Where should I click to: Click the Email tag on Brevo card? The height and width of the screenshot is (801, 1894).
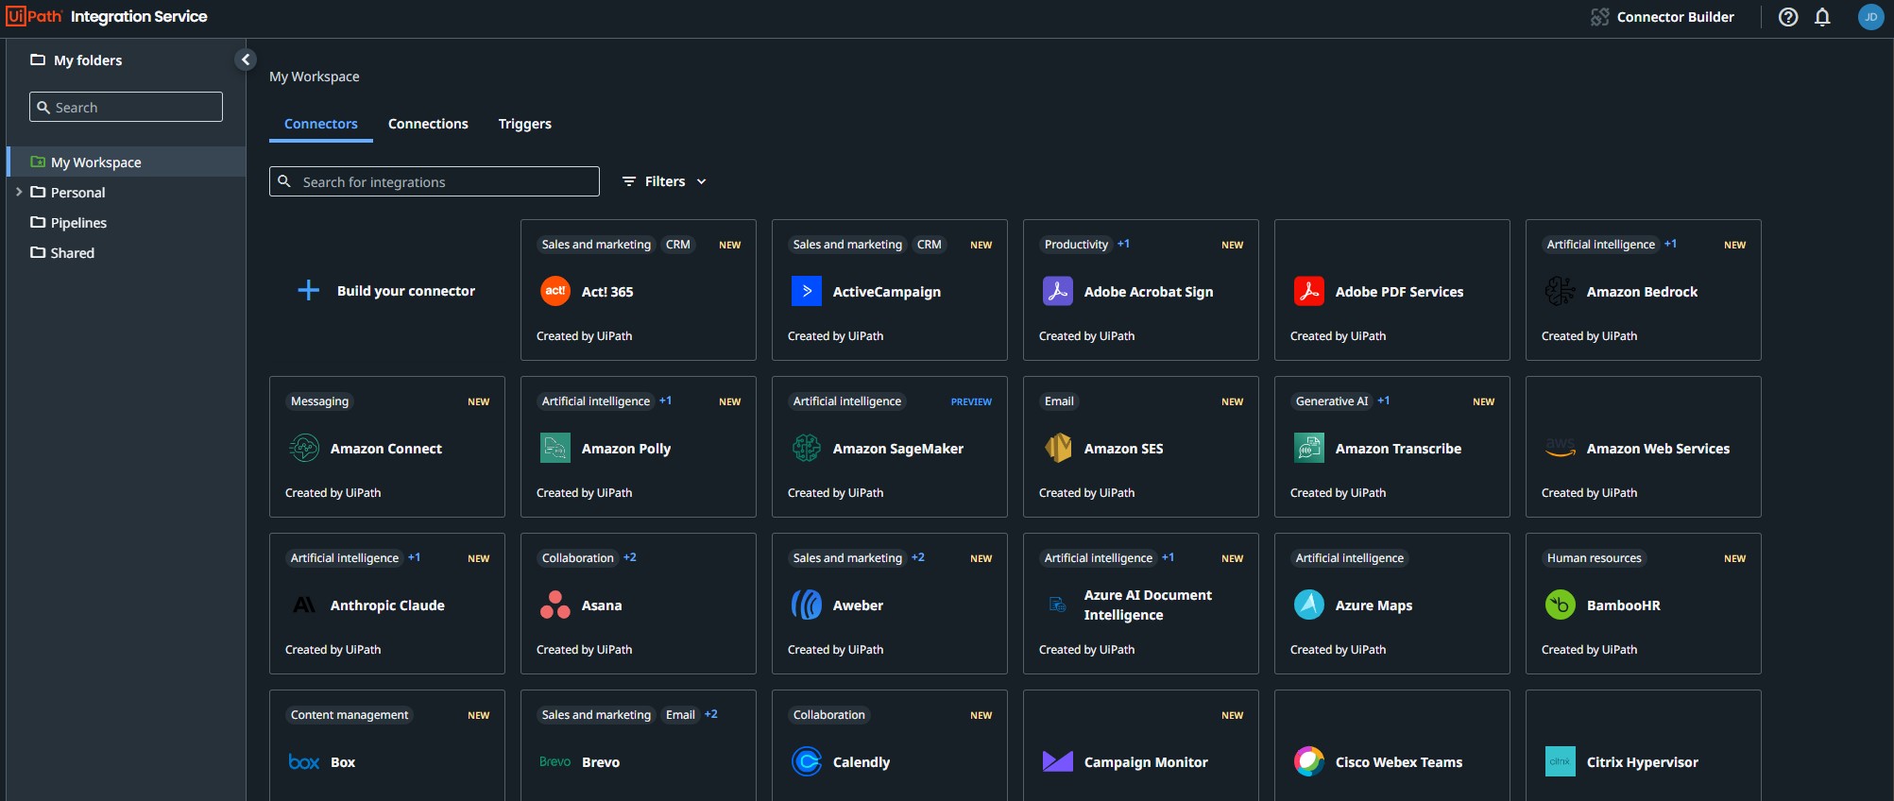680,715
